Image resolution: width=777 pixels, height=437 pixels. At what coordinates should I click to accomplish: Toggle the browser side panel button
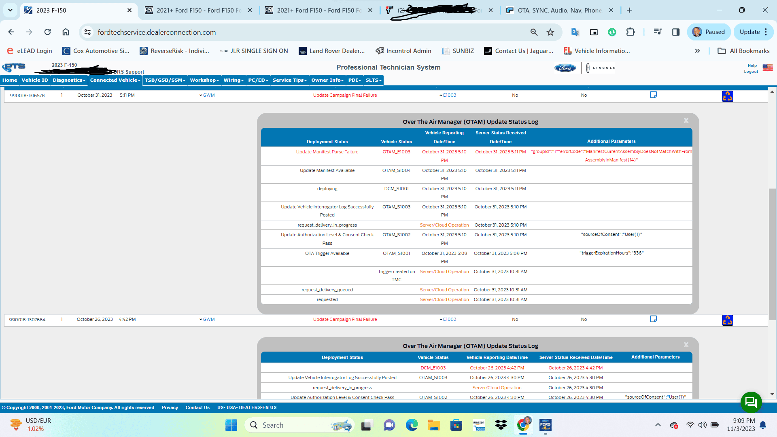tap(676, 32)
